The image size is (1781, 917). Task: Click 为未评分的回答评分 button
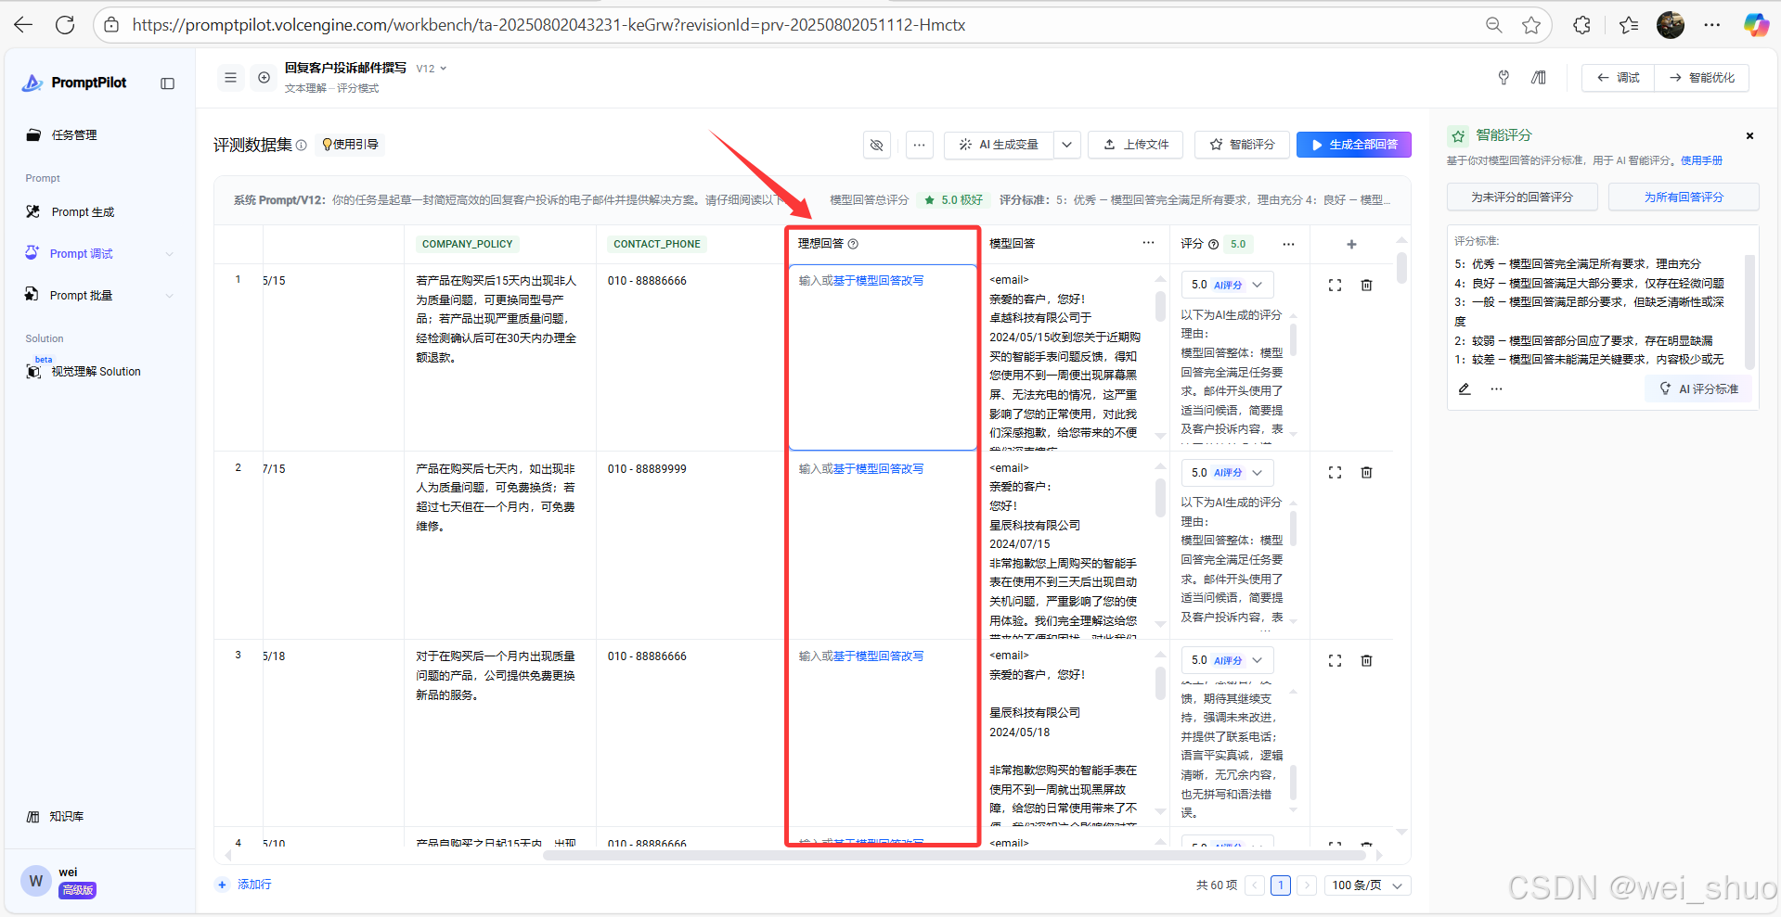pos(1522,197)
